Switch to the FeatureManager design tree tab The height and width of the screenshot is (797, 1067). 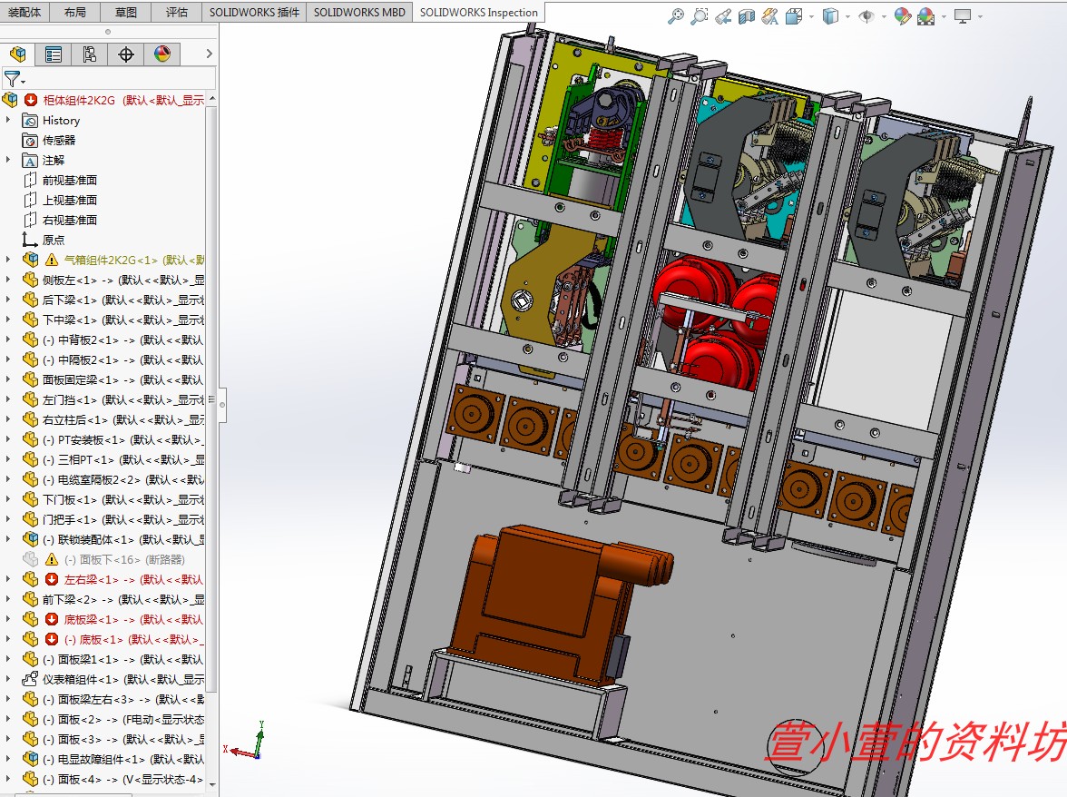(x=18, y=54)
